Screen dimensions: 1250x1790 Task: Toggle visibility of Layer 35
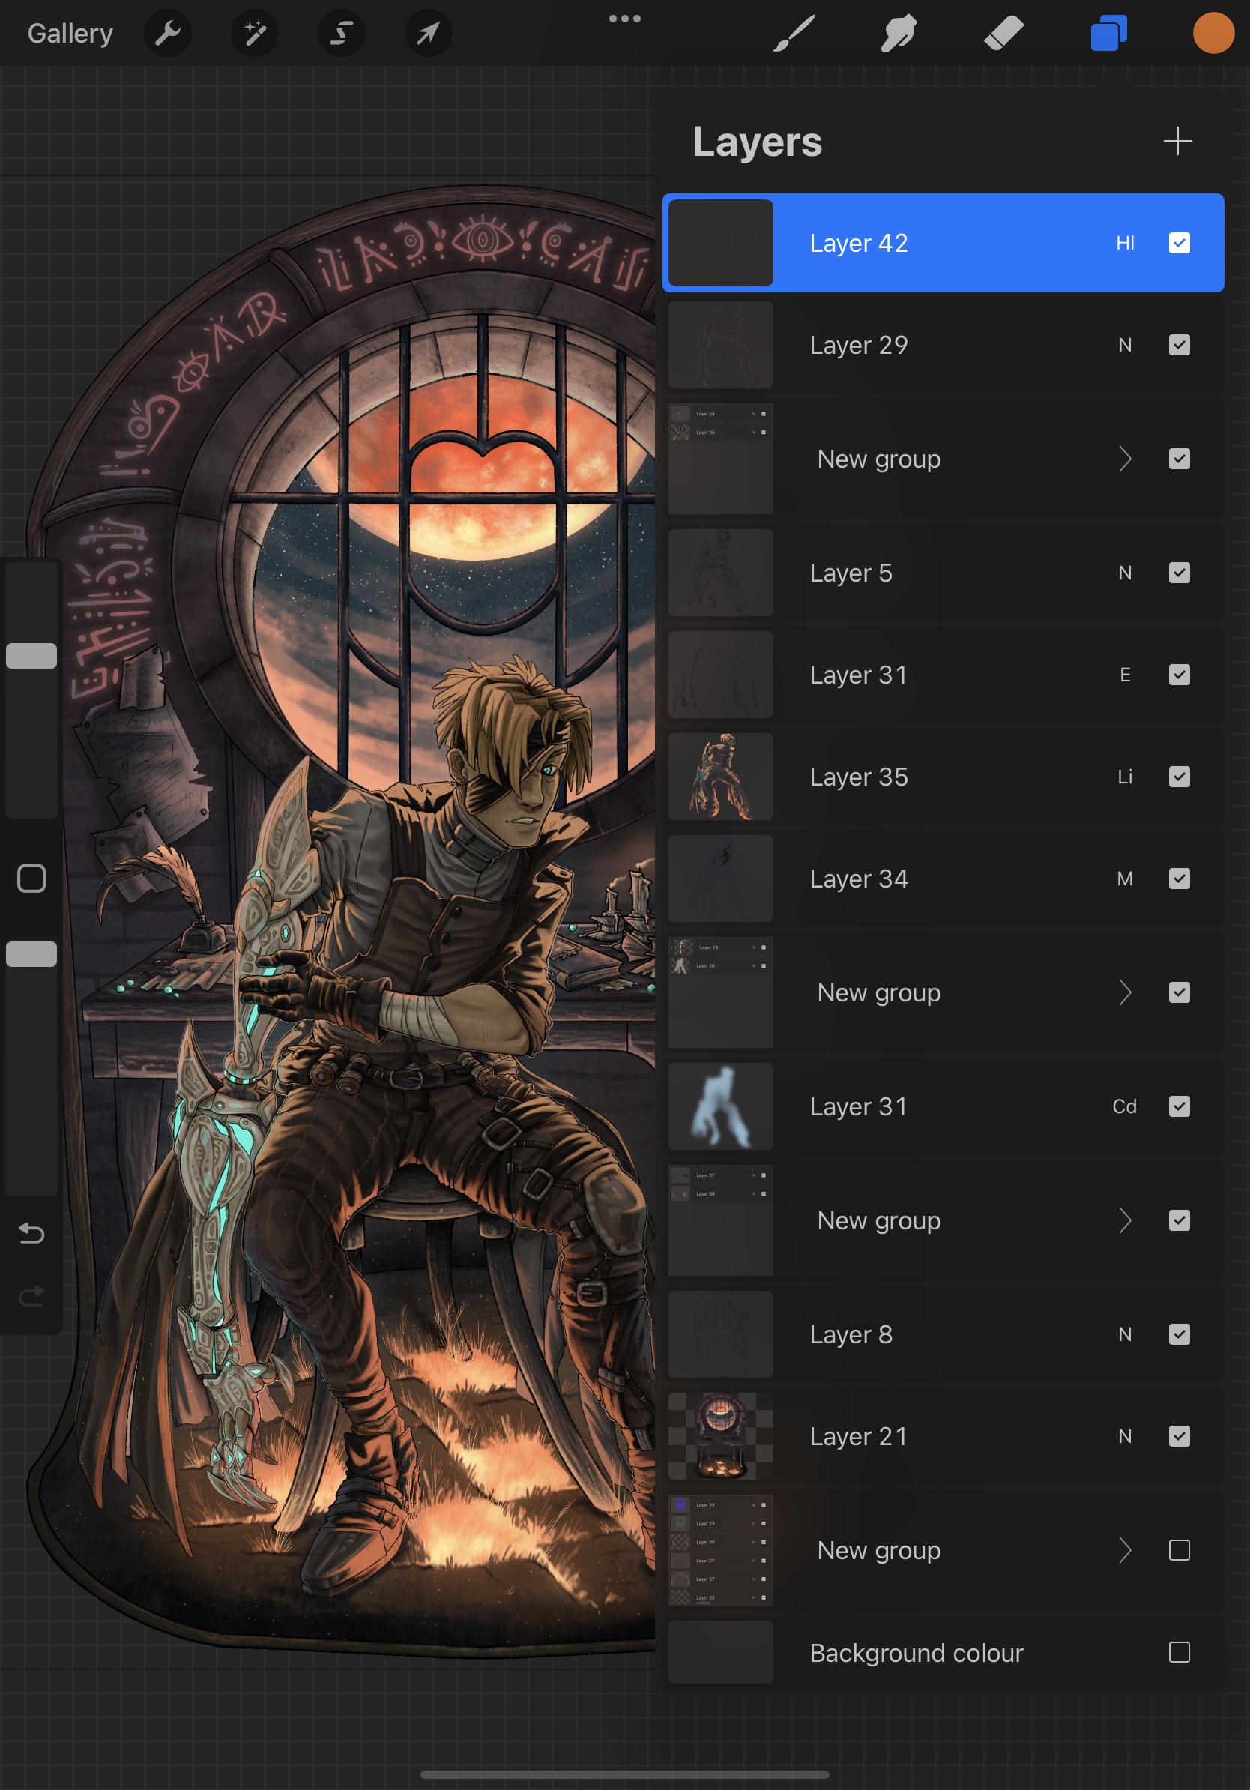pos(1178,777)
